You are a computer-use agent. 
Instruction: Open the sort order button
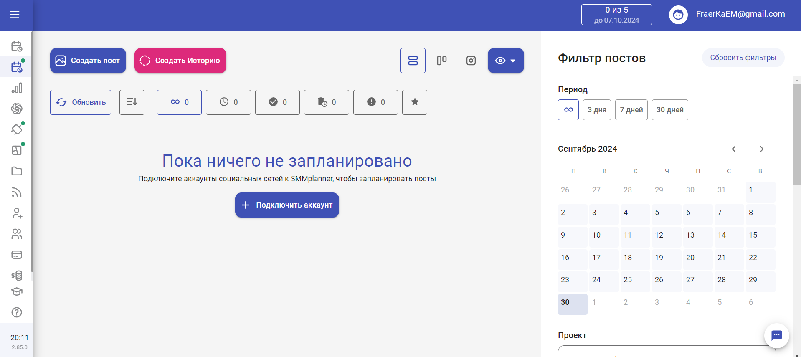click(132, 102)
